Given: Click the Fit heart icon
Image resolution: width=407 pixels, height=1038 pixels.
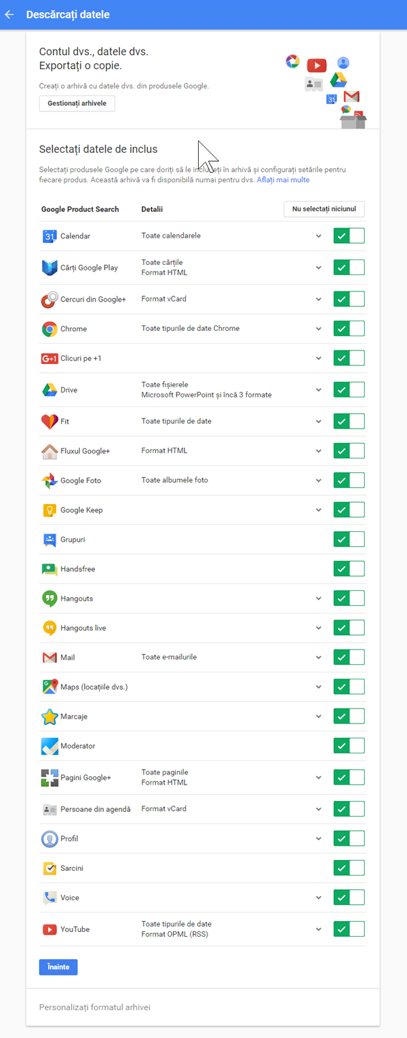Looking at the screenshot, I should (49, 422).
